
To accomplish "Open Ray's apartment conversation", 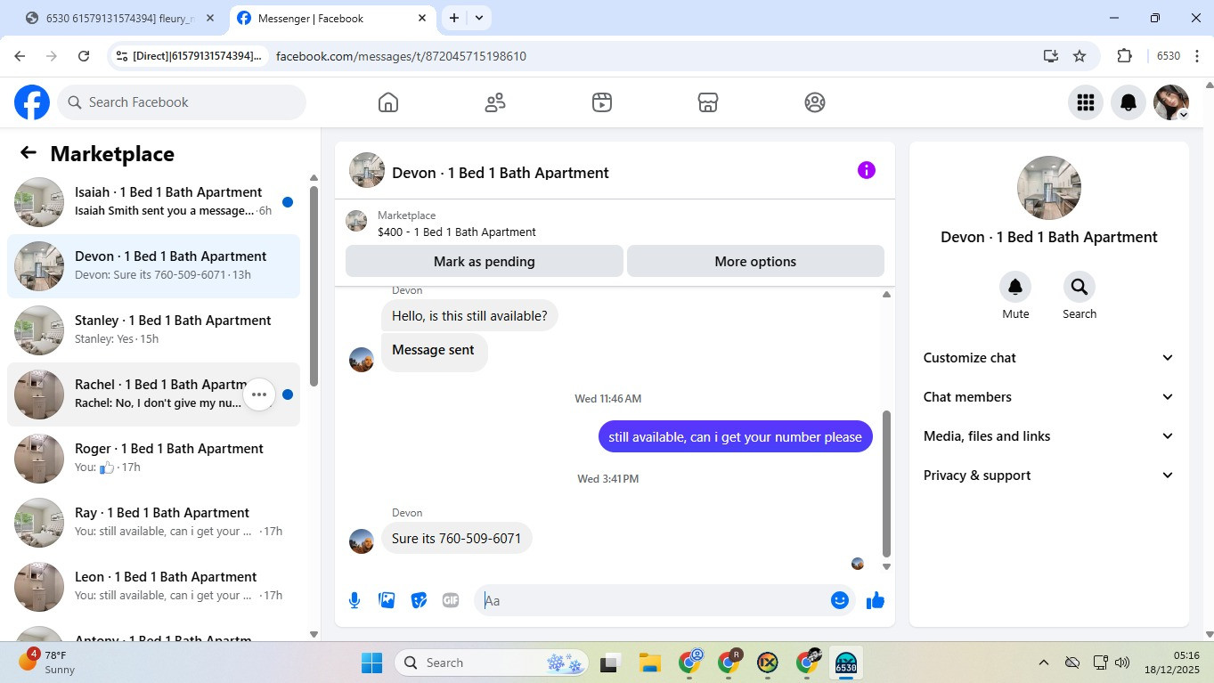I will 153,523.
